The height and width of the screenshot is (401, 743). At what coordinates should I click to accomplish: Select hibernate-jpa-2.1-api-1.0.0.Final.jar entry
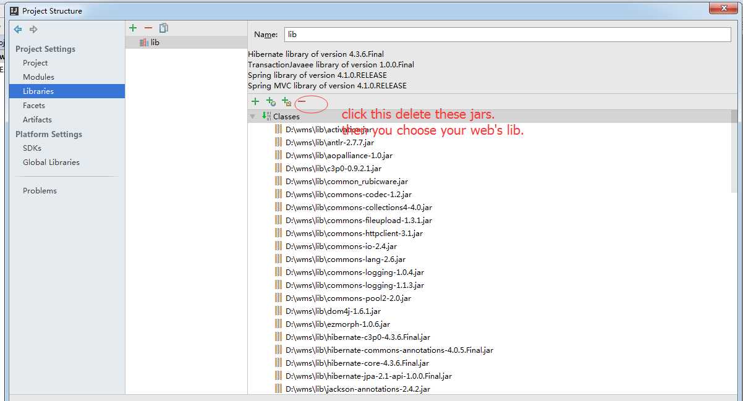[x=368, y=376]
